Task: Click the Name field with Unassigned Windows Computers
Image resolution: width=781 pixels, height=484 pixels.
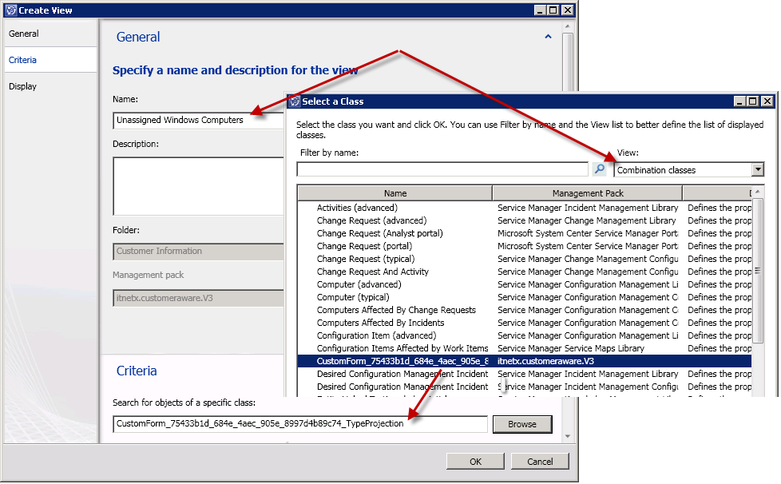Action: pos(198,121)
